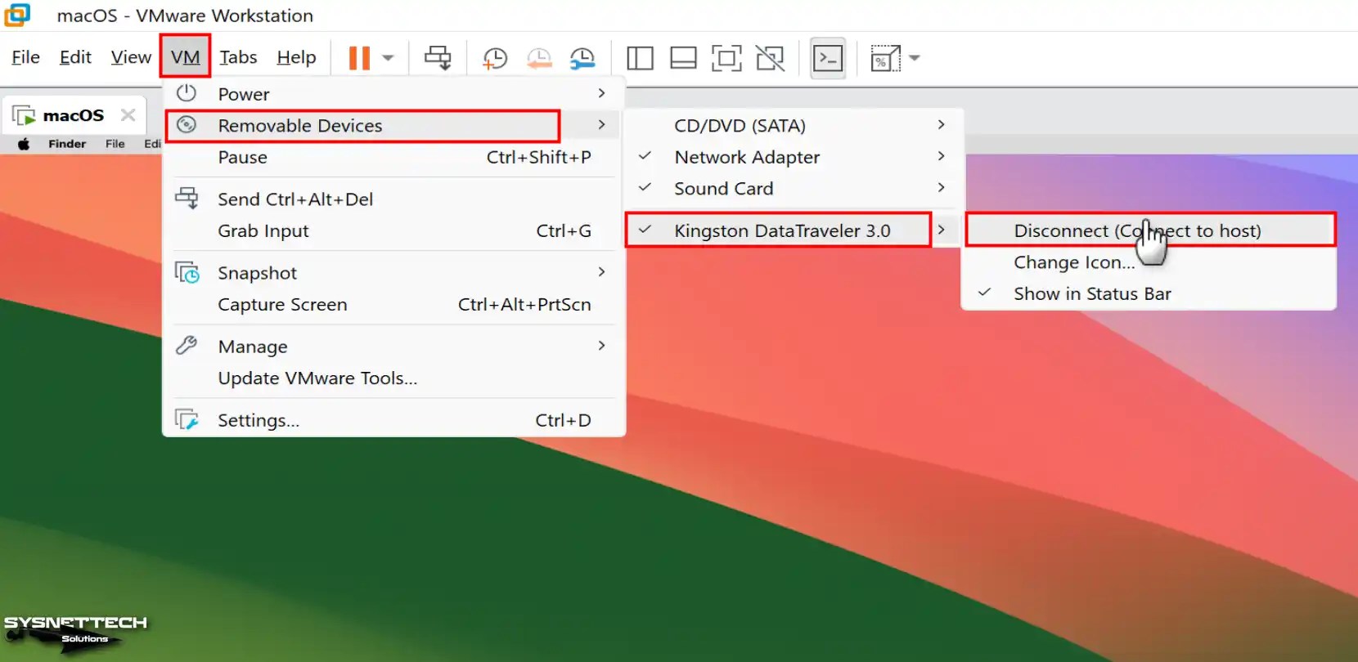The image size is (1358, 662).
Task: Open the stretch display dropdown arrow
Action: click(915, 58)
